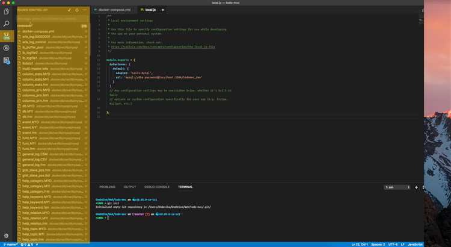Select func.MYI in the changes list
Screen dimensions: 451x247
tap(53, 143)
